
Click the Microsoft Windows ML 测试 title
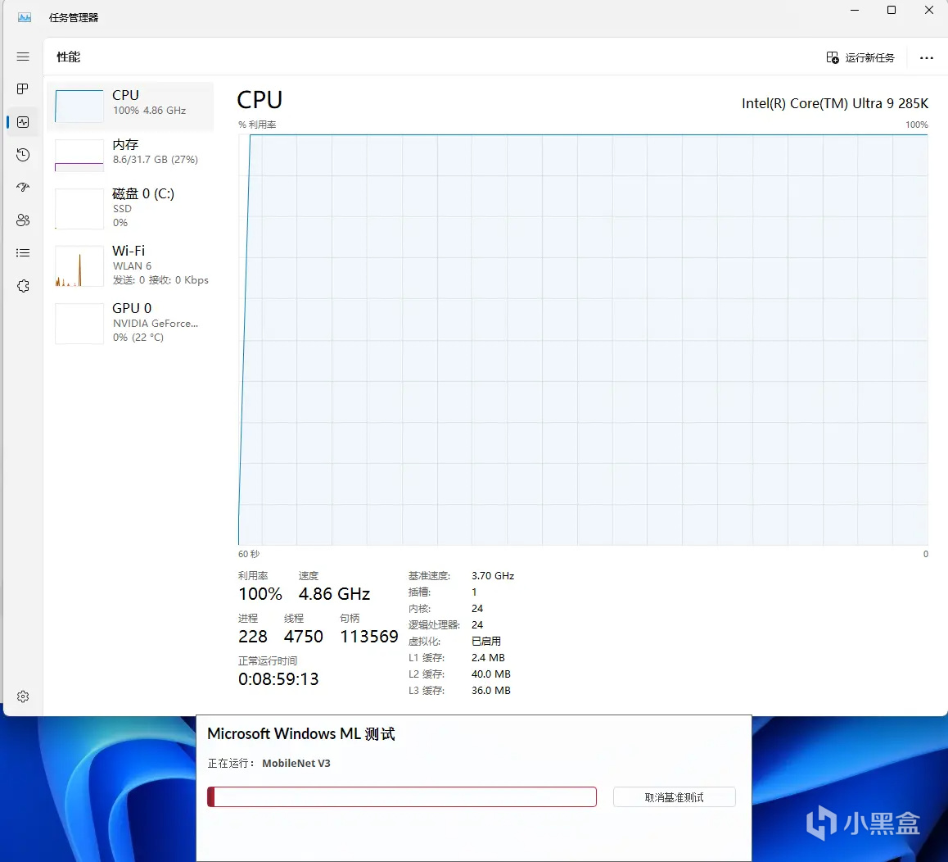[301, 733]
